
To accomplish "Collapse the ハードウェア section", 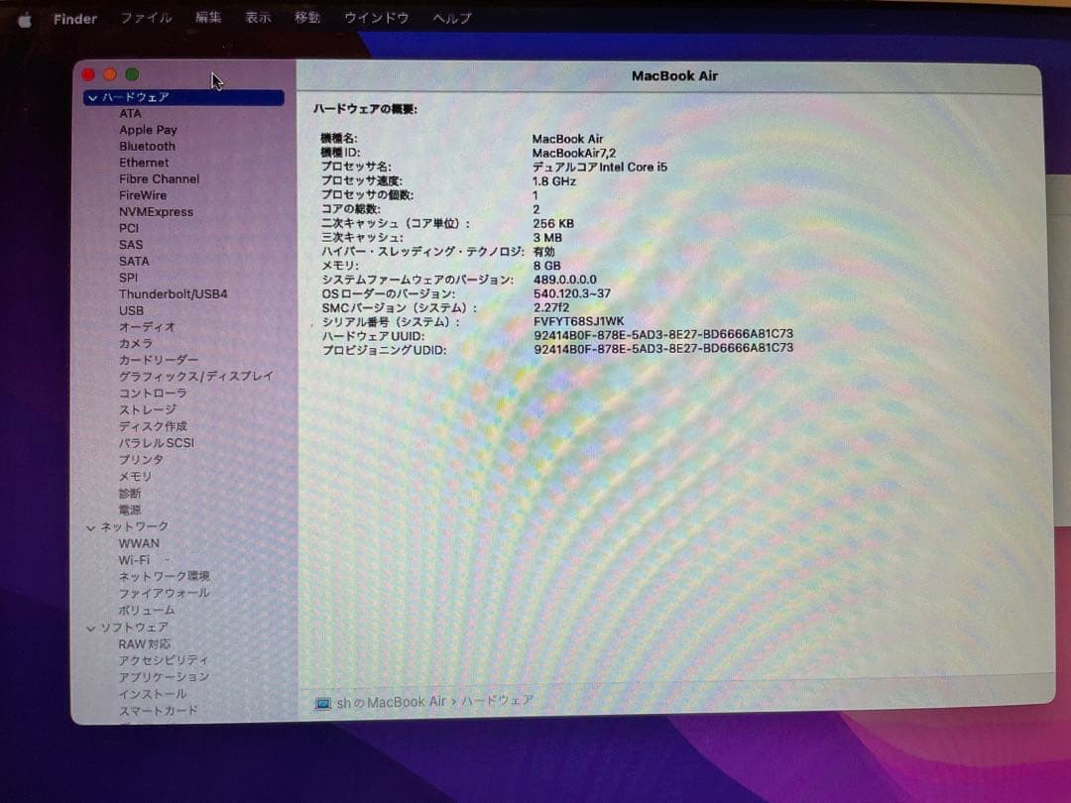I will pos(90,96).
